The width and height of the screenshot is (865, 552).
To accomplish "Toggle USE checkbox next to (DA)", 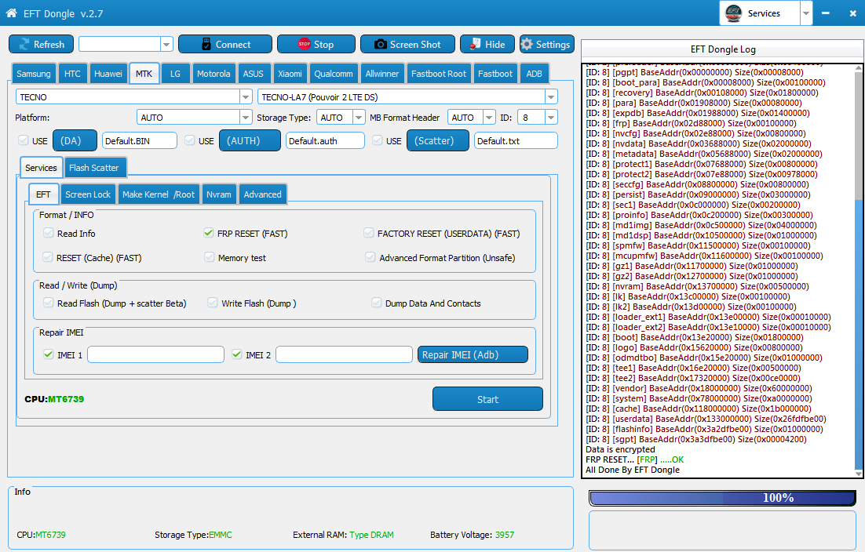I will point(24,140).
